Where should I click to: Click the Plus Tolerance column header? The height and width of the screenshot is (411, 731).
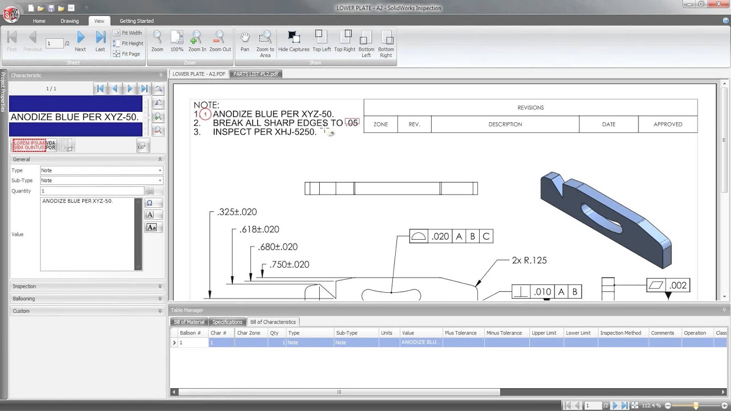tap(463, 333)
